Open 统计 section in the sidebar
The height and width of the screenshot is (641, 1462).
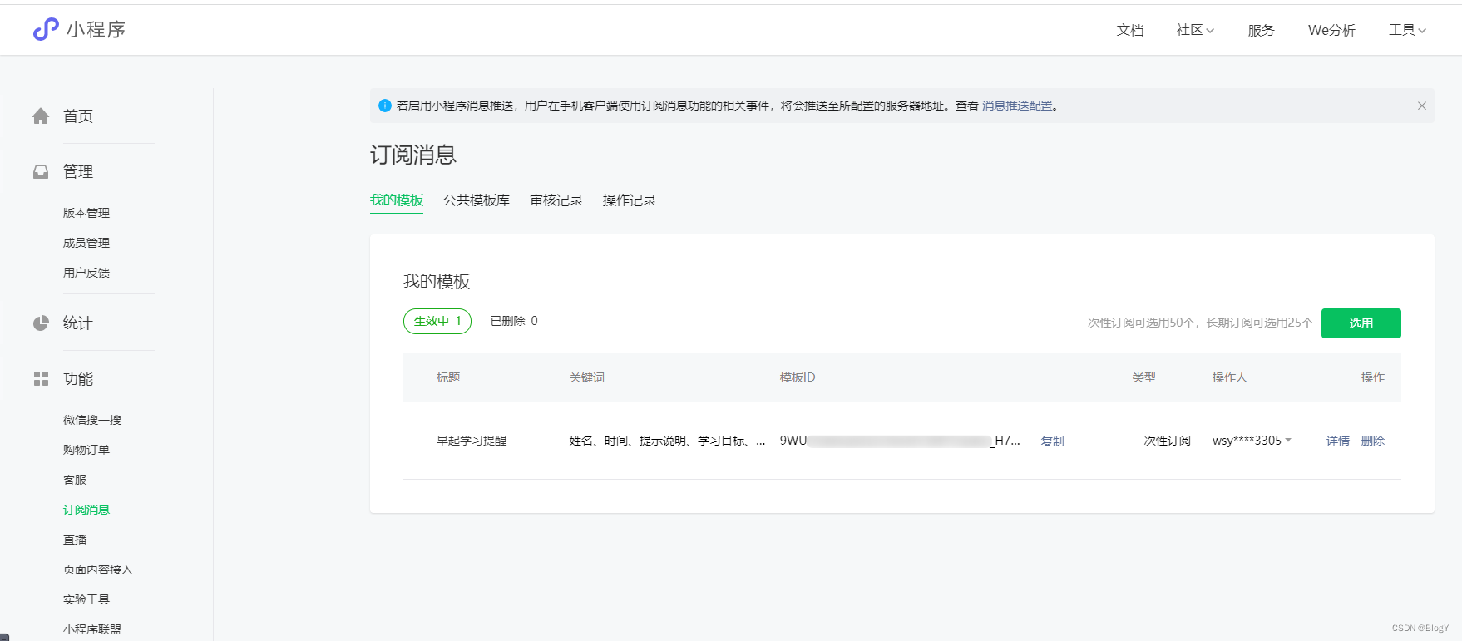pyautogui.click(x=78, y=323)
